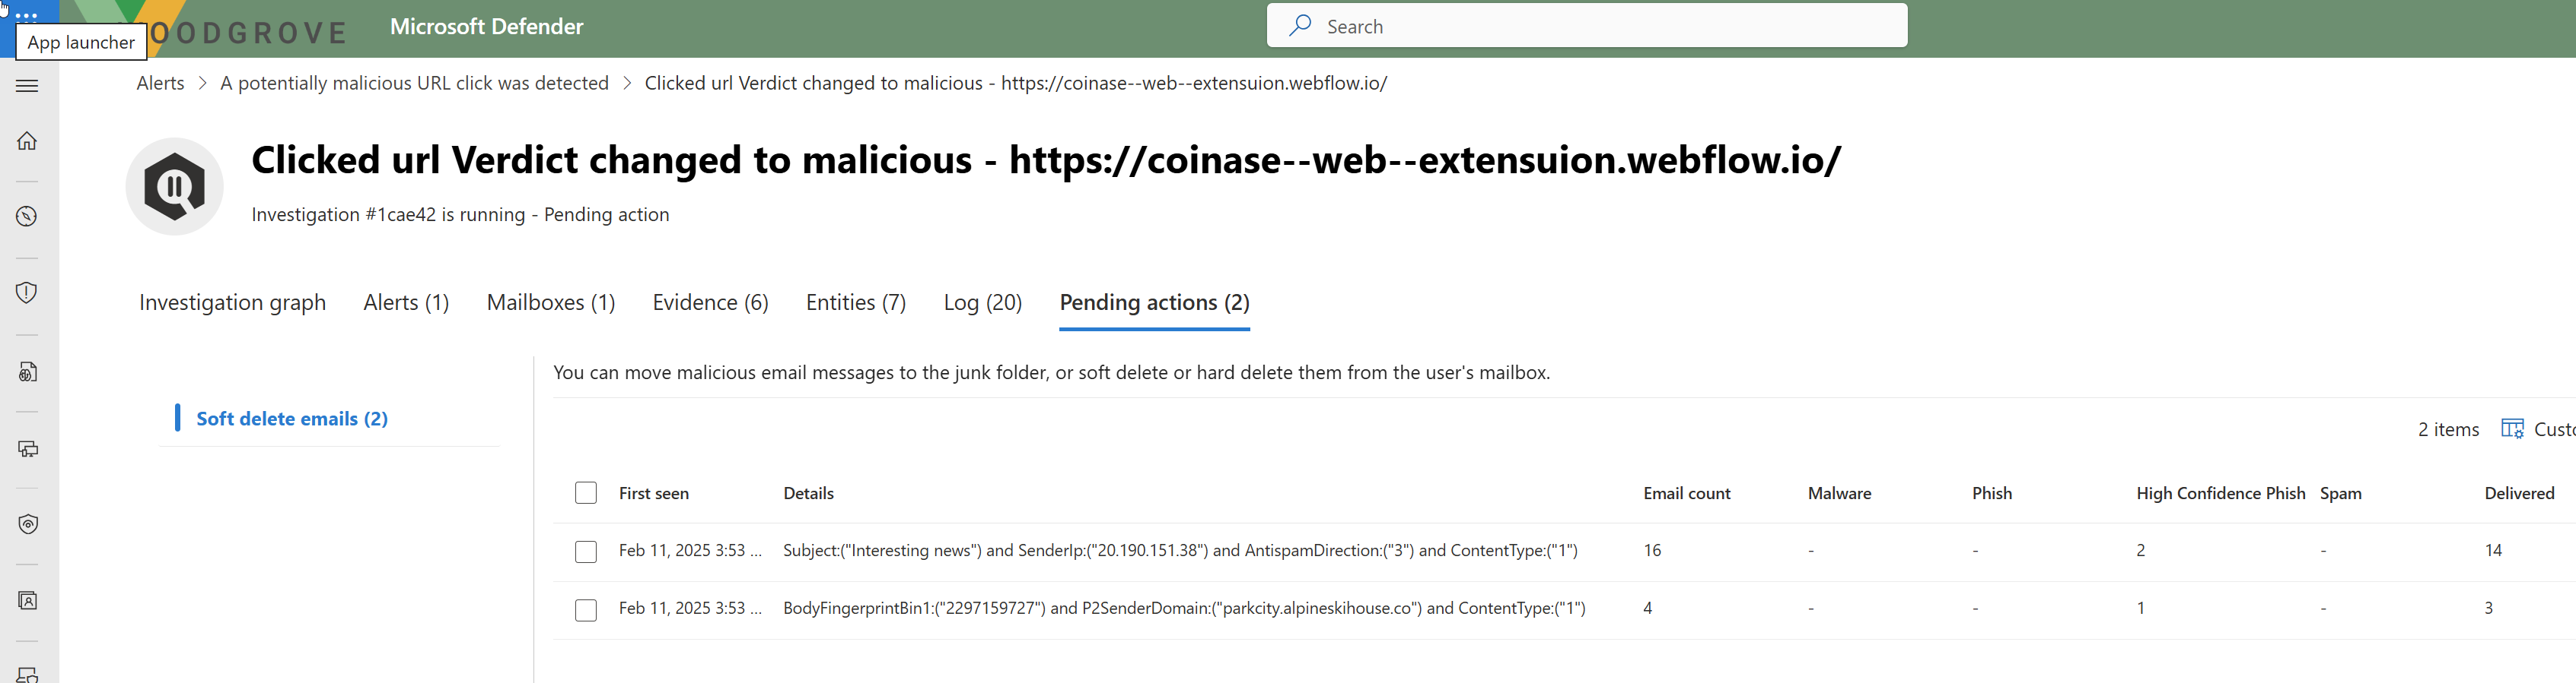Open the Evidence (6) tab

point(711,302)
